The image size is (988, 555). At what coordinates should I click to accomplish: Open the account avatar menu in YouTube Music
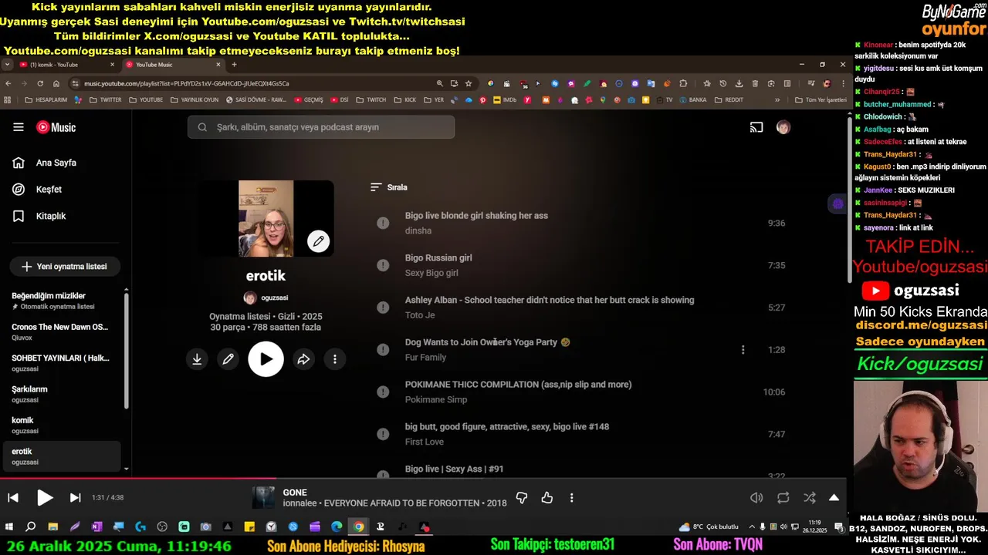[x=783, y=127]
